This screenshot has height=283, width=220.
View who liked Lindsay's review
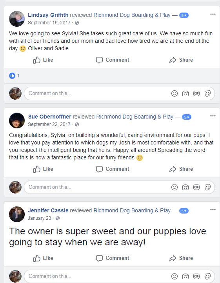14,76
